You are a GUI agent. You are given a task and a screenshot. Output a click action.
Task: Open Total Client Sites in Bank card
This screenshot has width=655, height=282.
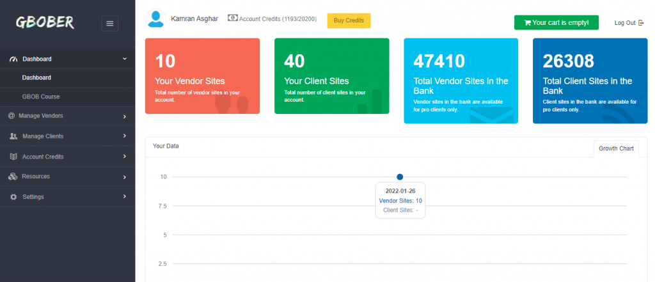tap(590, 81)
